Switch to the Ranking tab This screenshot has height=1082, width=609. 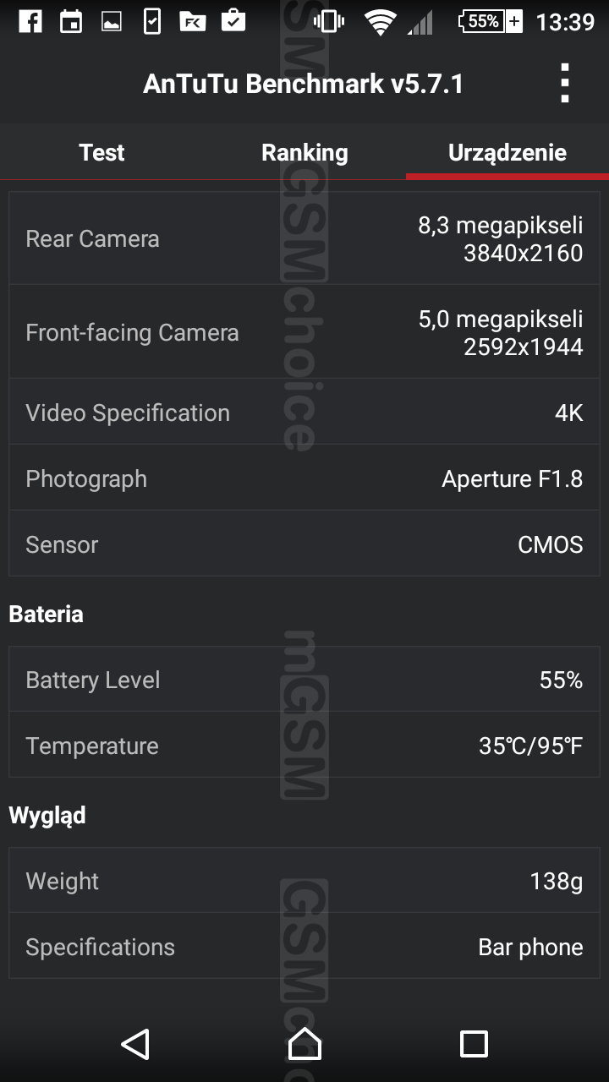click(x=304, y=153)
